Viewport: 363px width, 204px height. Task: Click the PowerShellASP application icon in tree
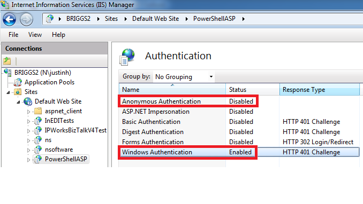tap(38, 159)
